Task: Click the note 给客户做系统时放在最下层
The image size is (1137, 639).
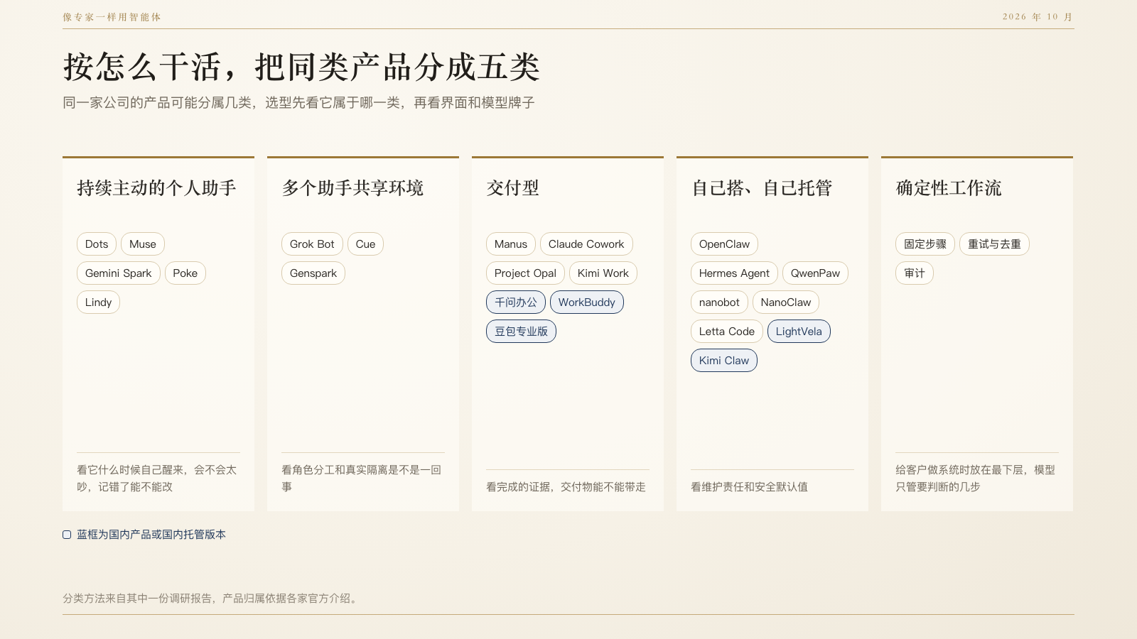Action: [976, 479]
